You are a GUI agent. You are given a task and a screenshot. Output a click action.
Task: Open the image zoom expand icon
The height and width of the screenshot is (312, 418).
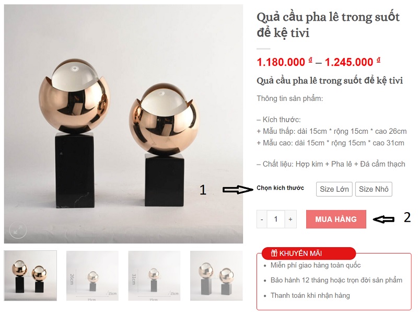18,230
